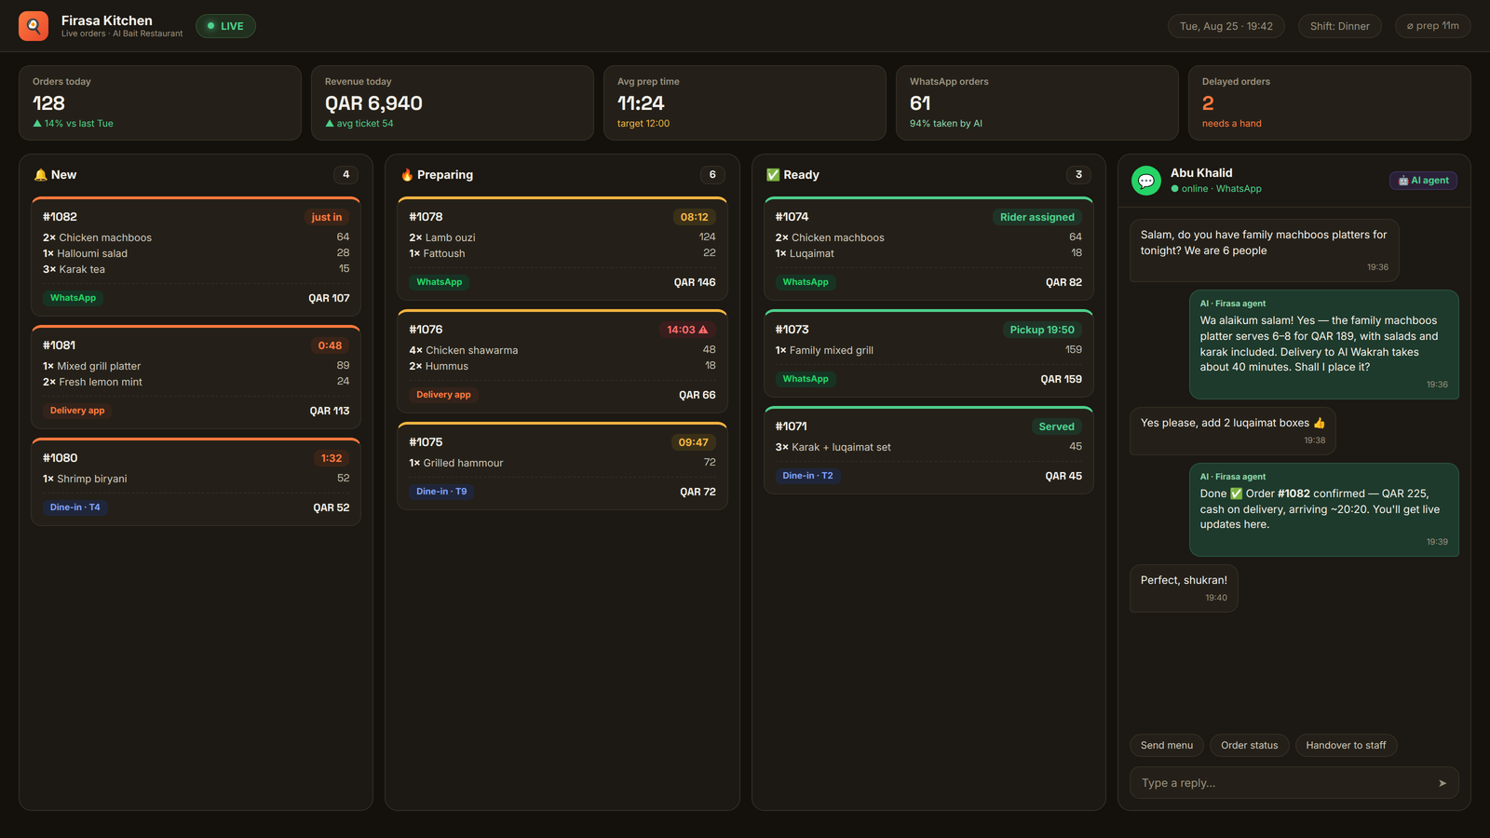
Task: Open the Delayed orders stat card
Action: [x=1330, y=102]
